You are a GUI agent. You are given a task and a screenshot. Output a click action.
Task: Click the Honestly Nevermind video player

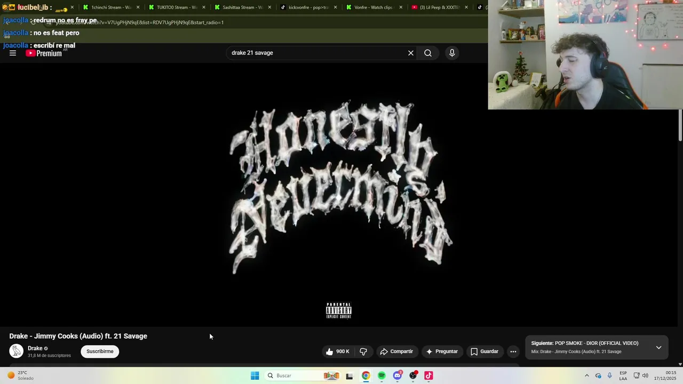(x=339, y=195)
